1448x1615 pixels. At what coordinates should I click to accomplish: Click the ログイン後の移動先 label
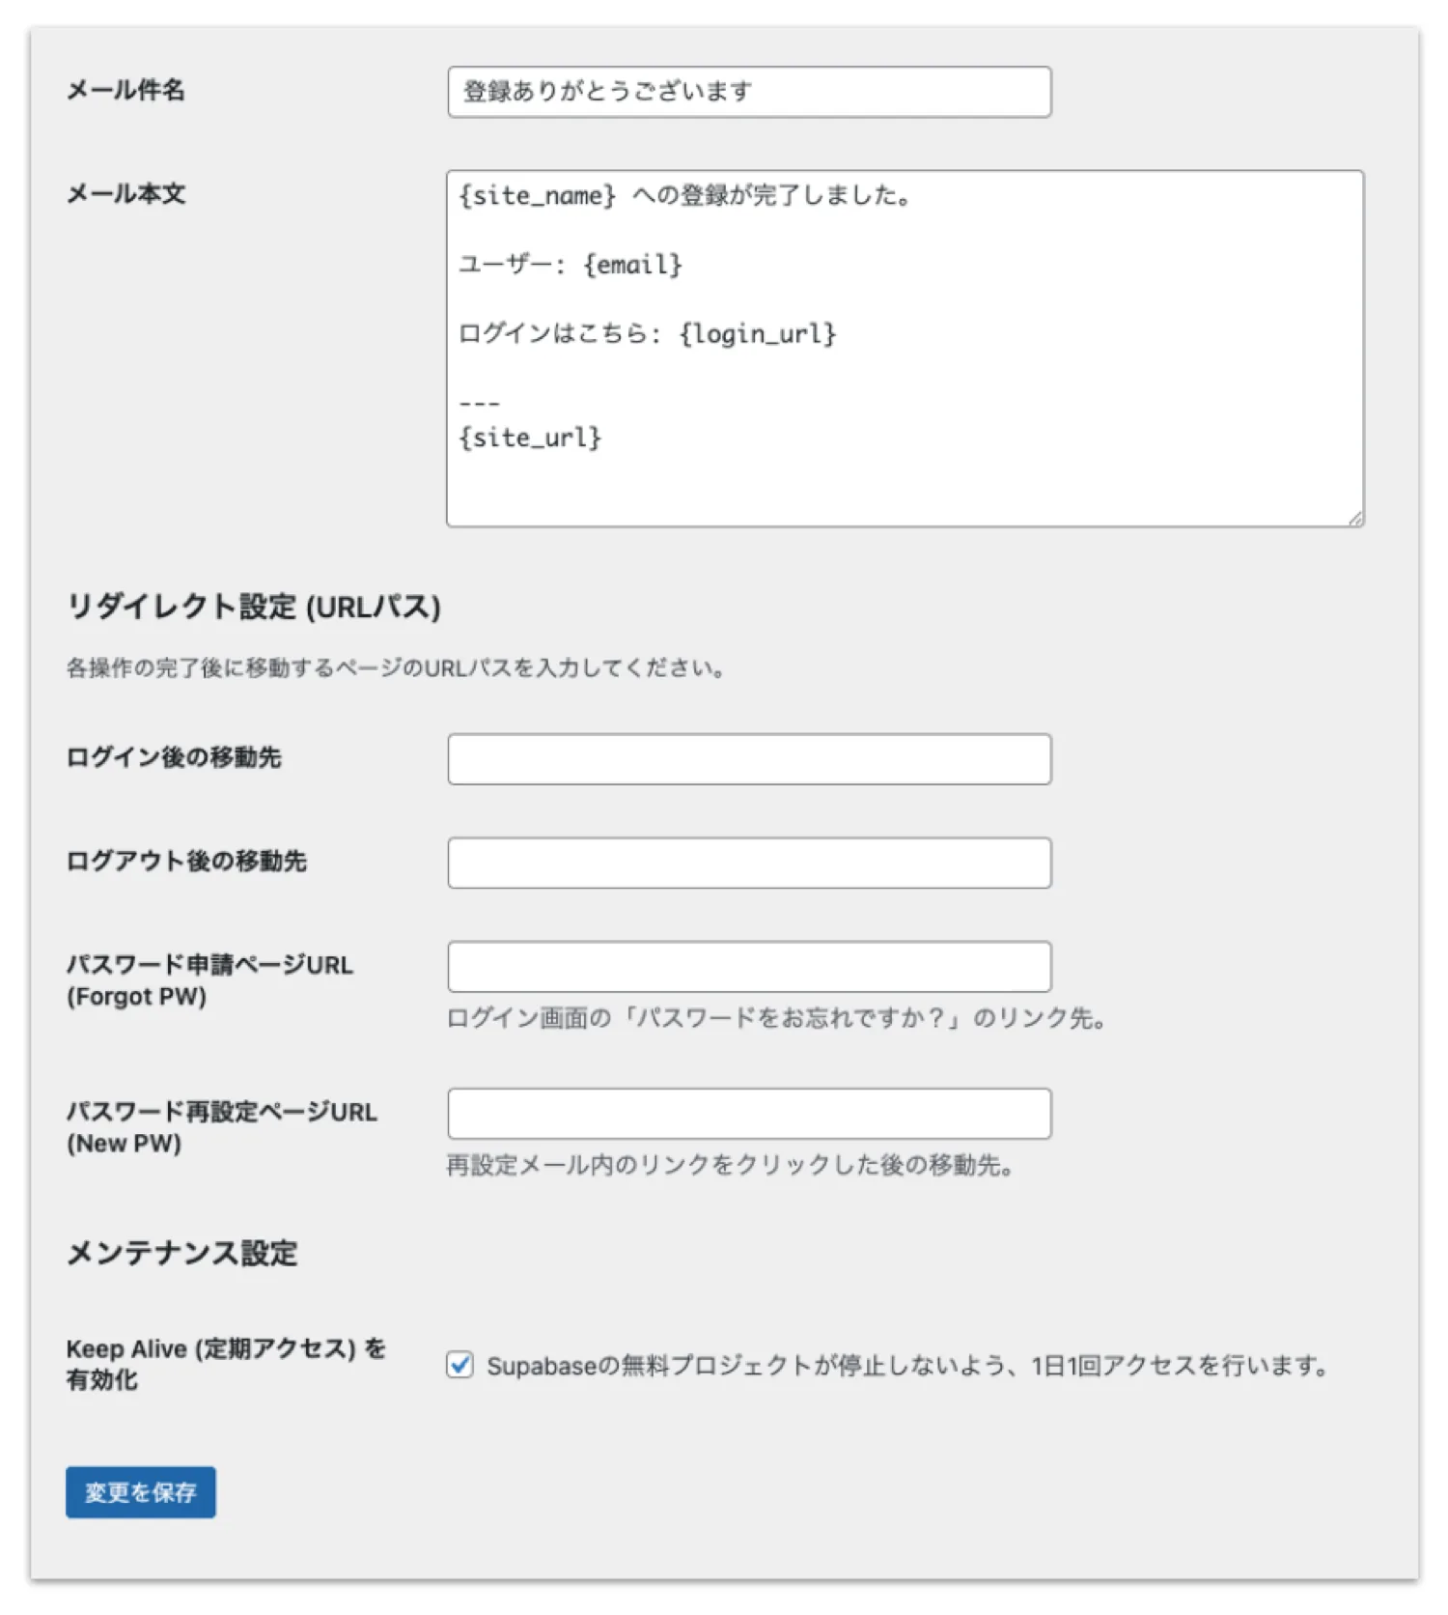pyautogui.click(x=174, y=757)
